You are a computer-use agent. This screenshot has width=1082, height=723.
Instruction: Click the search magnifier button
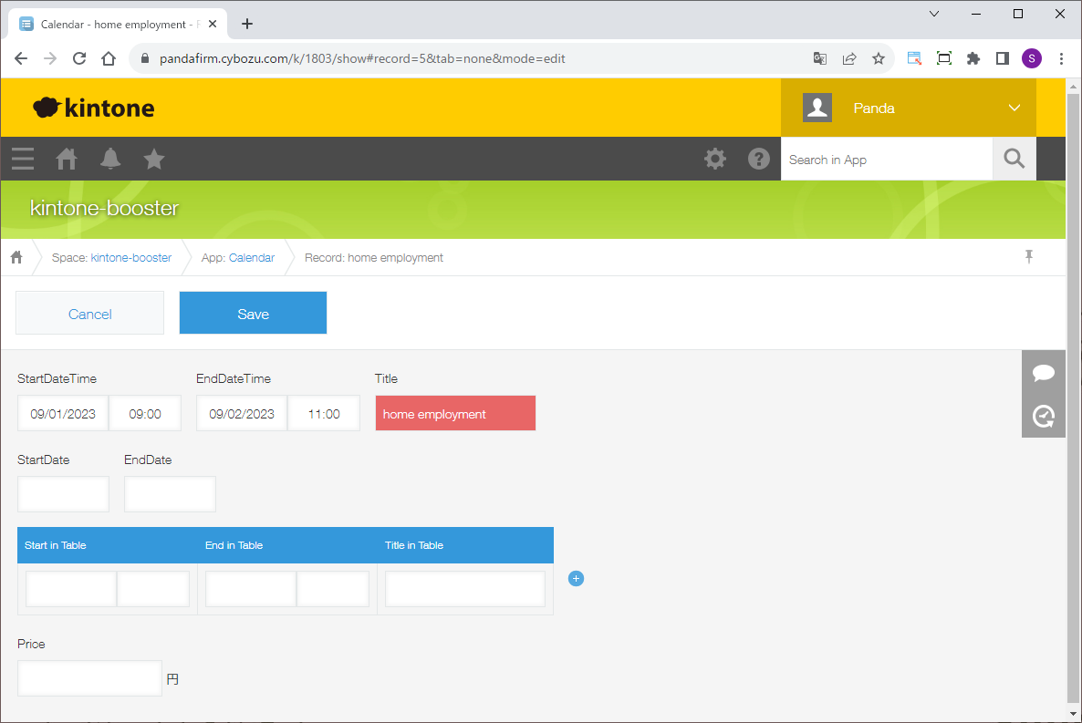pyautogui.click(x=1014, y=160)
